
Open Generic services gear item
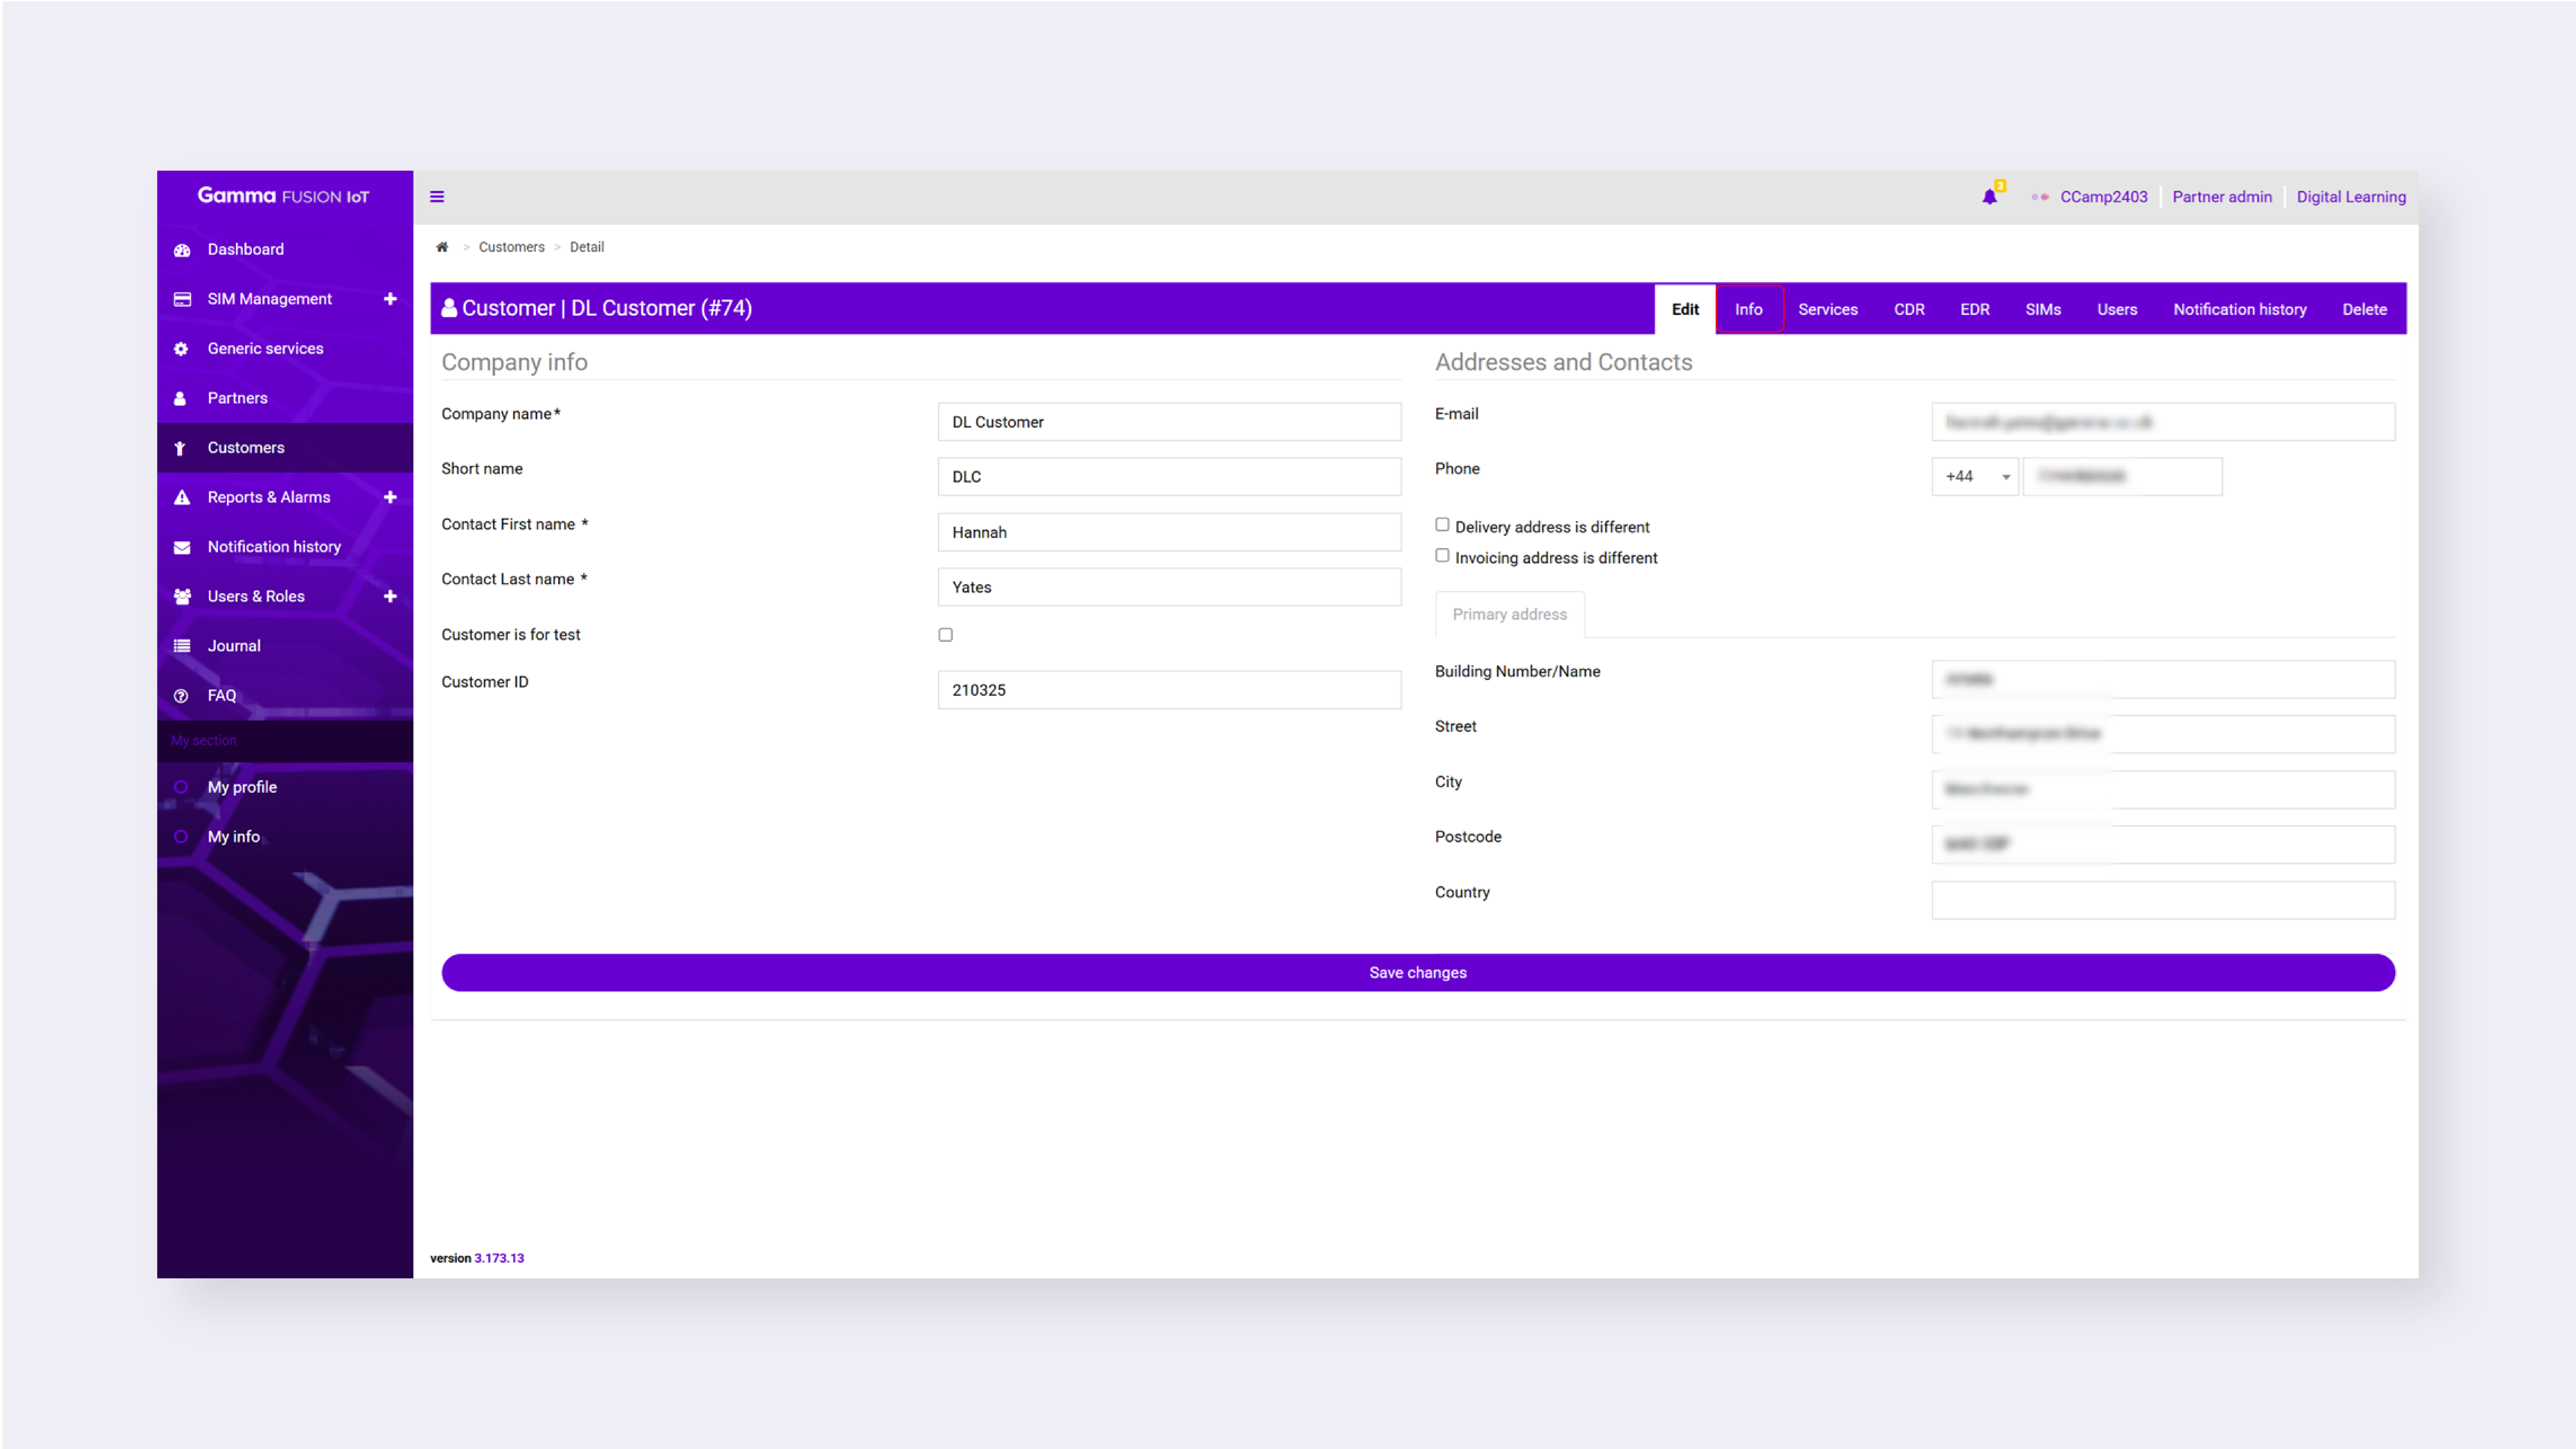tap(265, 348)
